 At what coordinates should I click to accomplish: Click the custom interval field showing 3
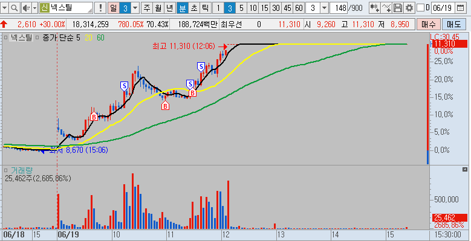click(x=313, y=8)
